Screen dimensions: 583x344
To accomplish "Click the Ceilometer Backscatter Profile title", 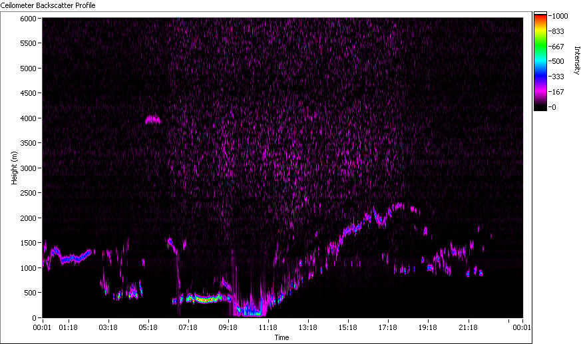I will click(48, 5).
